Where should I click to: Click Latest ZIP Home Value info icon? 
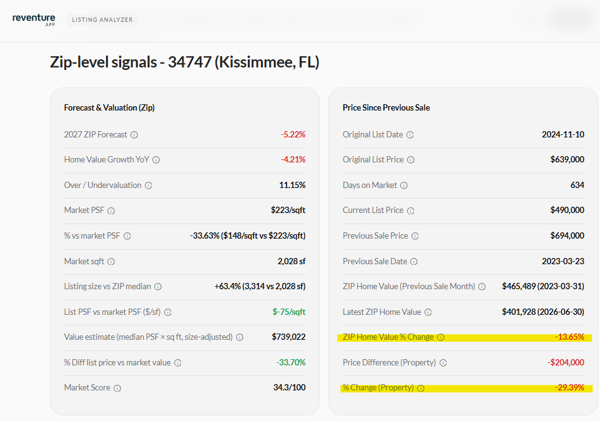(x=428, y=312)
